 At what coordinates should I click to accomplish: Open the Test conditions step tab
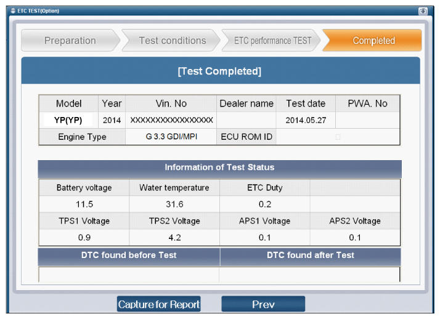(172, 41)
